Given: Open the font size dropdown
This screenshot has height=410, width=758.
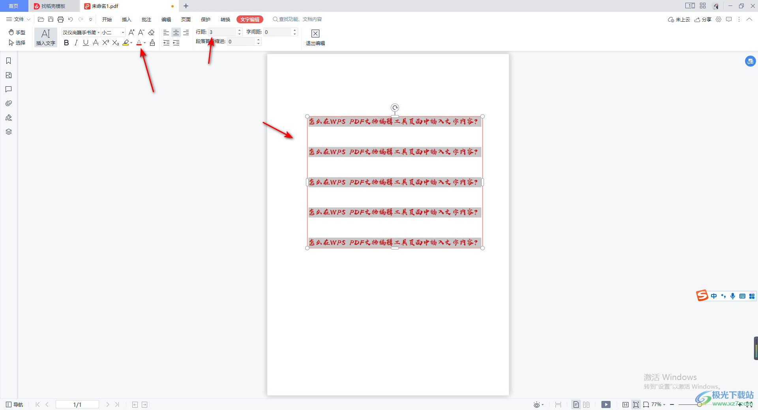Looking at the screenshot, I should coord(123,32).
